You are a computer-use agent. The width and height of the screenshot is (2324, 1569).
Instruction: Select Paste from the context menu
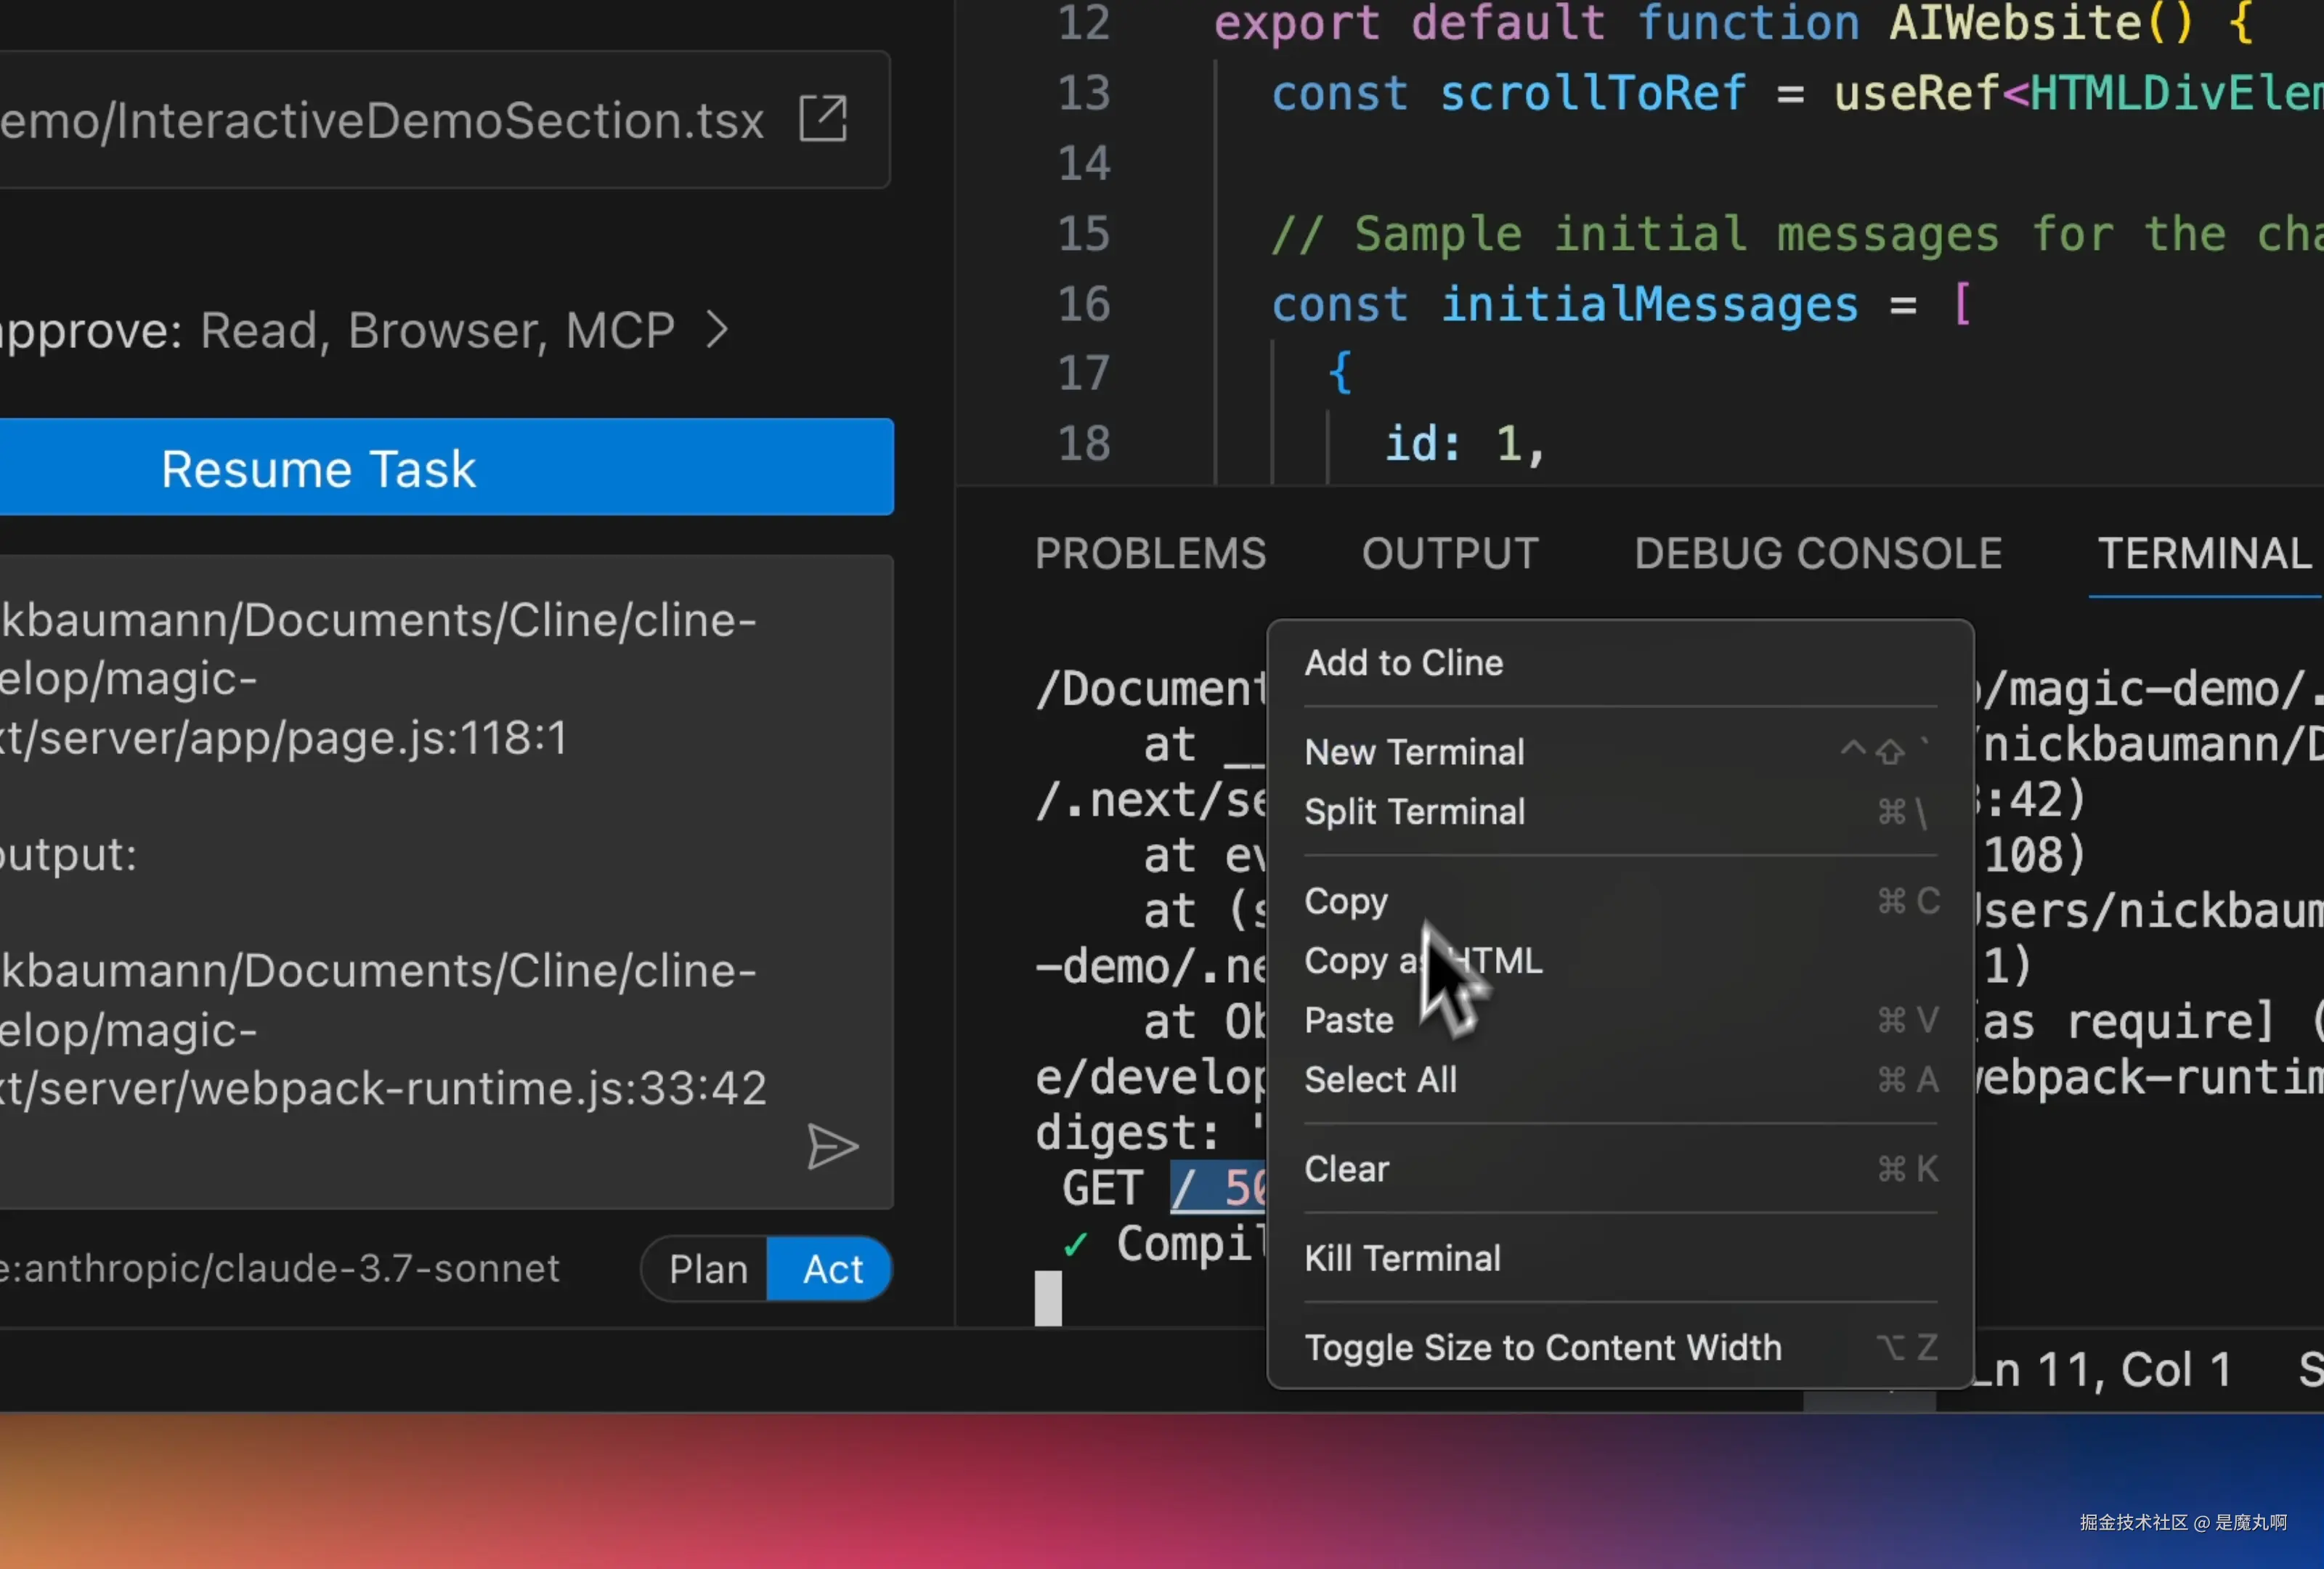[x=1348, y=1020]
